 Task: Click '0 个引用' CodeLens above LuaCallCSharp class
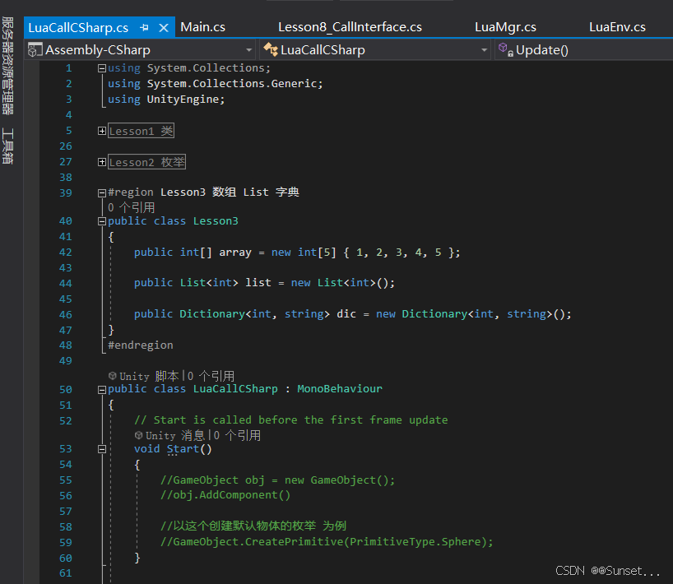tap(211, 377)
